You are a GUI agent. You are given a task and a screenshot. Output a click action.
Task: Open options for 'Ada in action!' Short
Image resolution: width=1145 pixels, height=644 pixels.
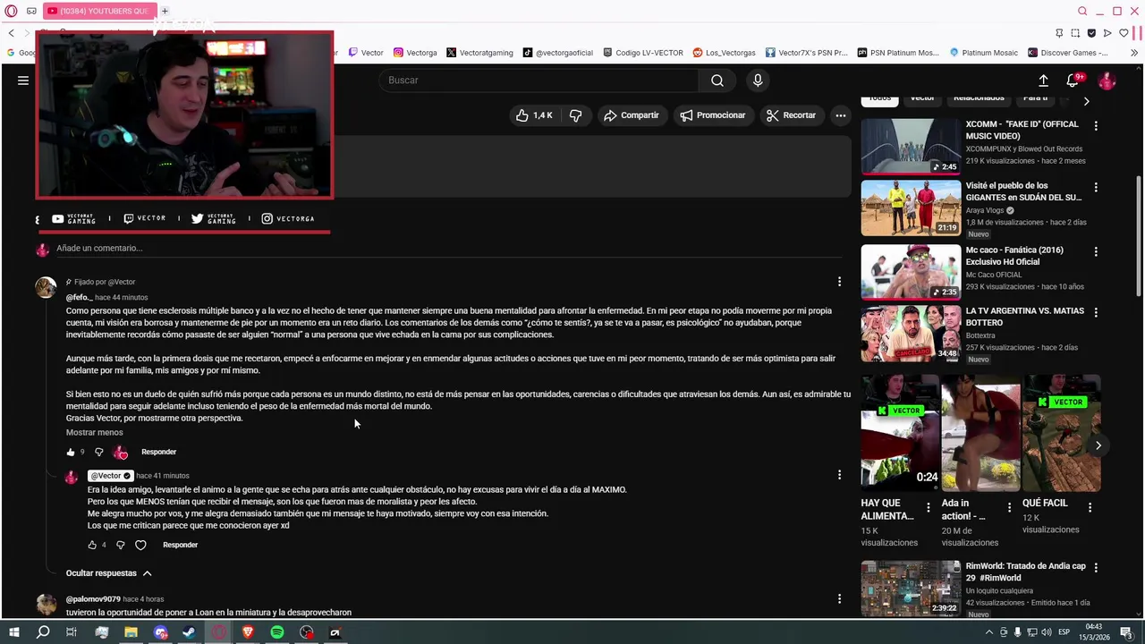[x=1009, y=508]
